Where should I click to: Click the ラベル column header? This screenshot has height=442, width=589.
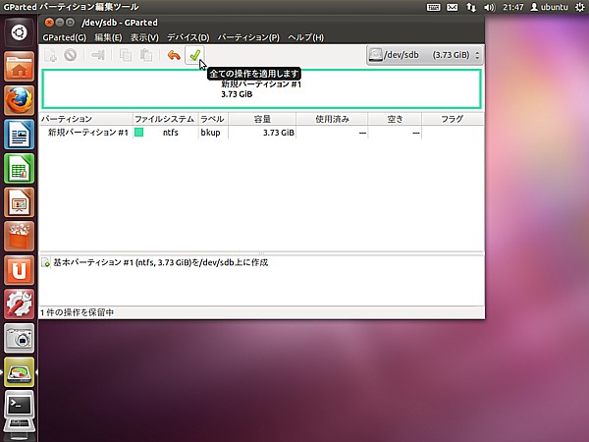click(x=213, y=119)
